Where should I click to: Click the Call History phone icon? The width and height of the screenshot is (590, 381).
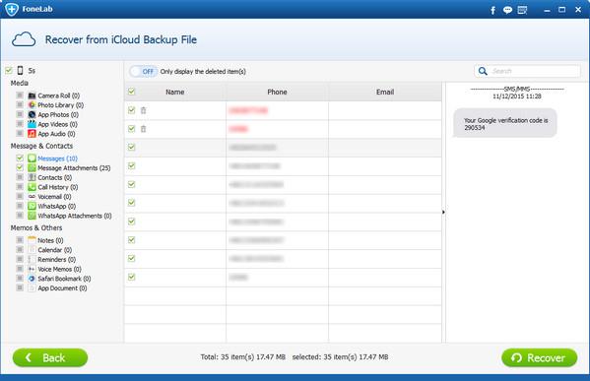point(32,187)
